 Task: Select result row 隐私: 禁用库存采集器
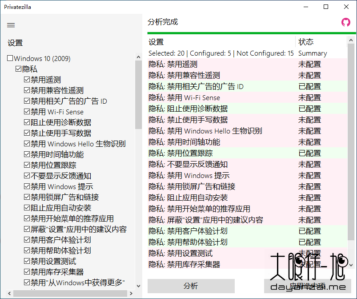[247, 264]
